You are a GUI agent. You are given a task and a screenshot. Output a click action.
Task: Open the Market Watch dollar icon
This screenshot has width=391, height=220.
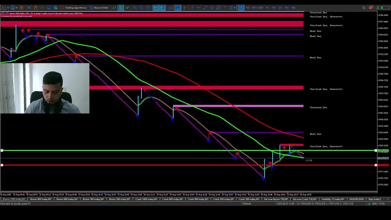pos(21,8)
